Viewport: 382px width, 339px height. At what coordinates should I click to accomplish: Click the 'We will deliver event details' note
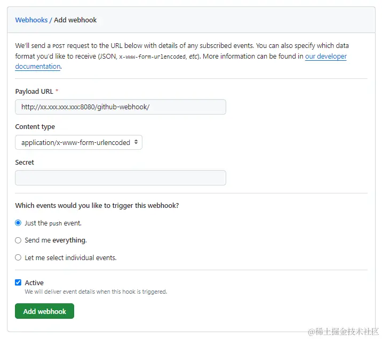point(96,292)
